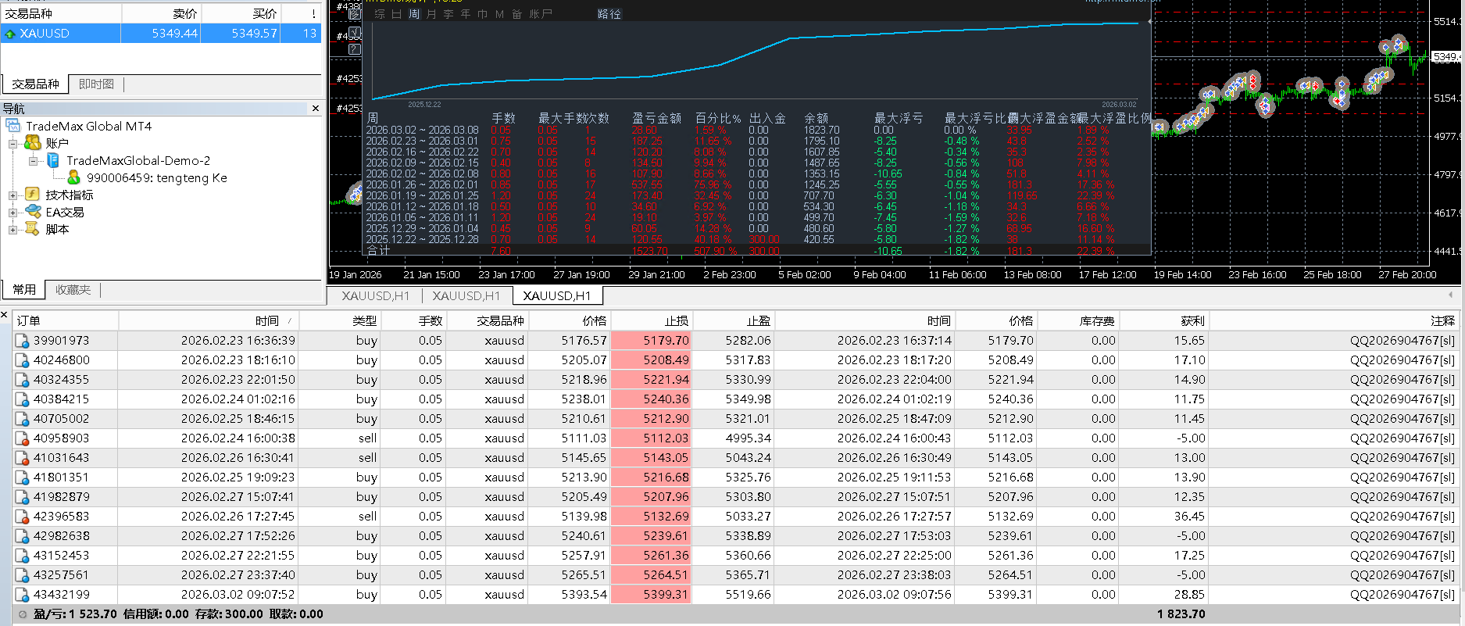Click the week row 2026.01.26 ~ 2026.02.01
The image size is (1465, 626).
pyautogui.click(x=758, y=184)
